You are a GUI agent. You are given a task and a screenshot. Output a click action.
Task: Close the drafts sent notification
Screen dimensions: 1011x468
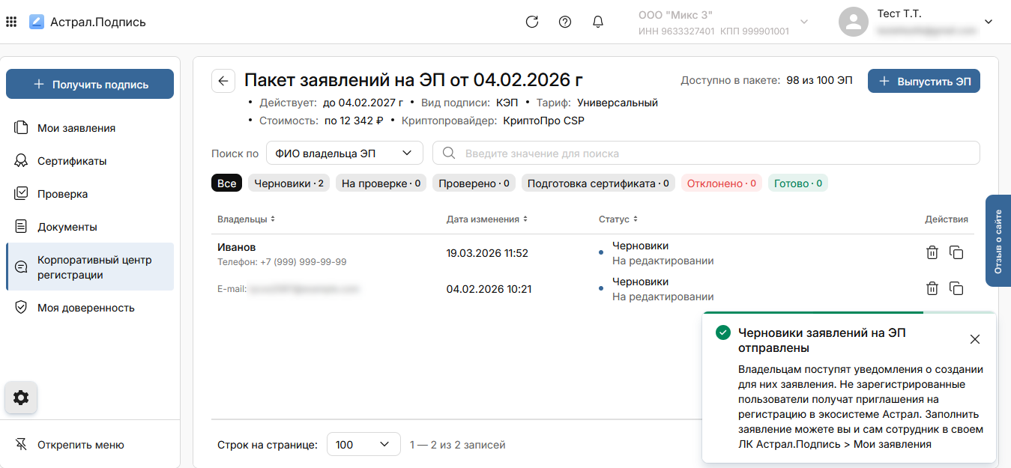(x=974, y=339)
